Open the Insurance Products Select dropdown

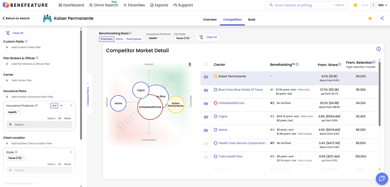coord(39,124)
